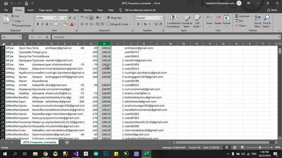
Task: Apply Percent Style format
Action: [x=145, y=24]
